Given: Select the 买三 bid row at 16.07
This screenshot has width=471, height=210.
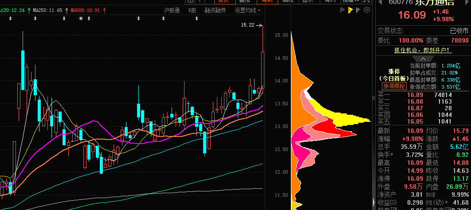Looking at the screenshot, I should tap(423, 108).
